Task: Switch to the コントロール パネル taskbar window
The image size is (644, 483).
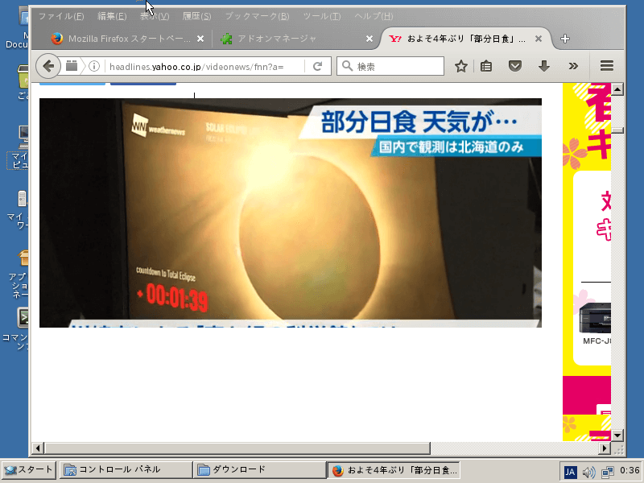Action: 126,470
